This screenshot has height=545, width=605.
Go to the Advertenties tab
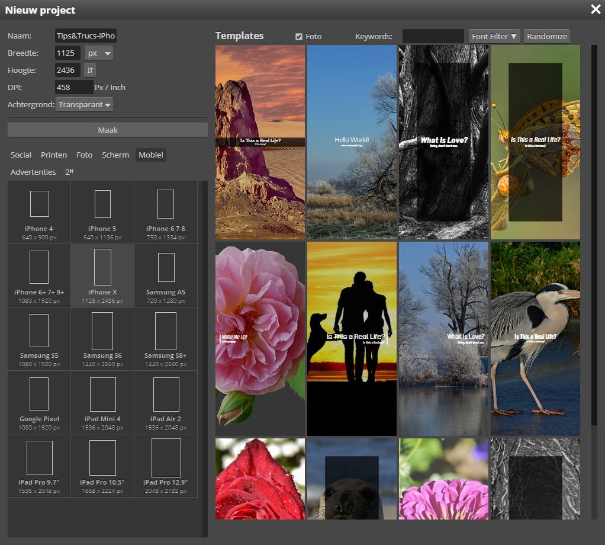click(33, 172)
